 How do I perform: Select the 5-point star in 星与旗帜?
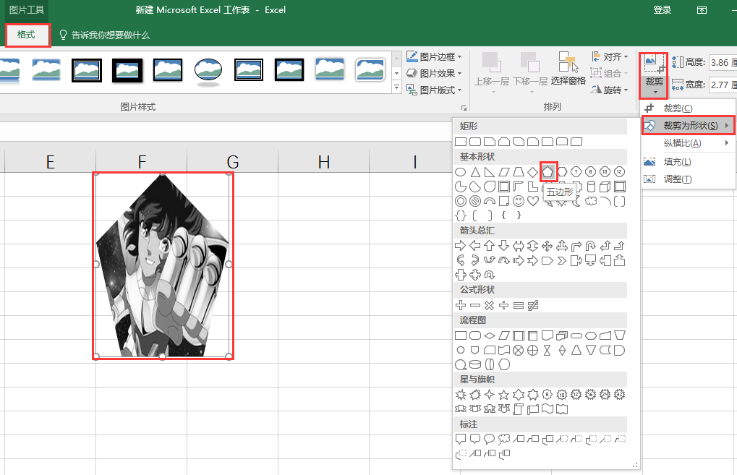pos(503,395)
